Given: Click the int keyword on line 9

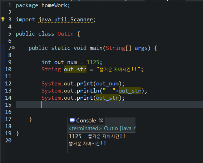Looking at the screenshot, I should click(x=46, y=62).
